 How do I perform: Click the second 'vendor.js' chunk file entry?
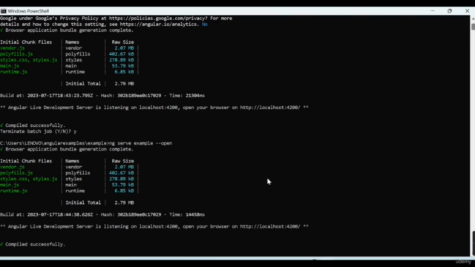tap(13, 167)
